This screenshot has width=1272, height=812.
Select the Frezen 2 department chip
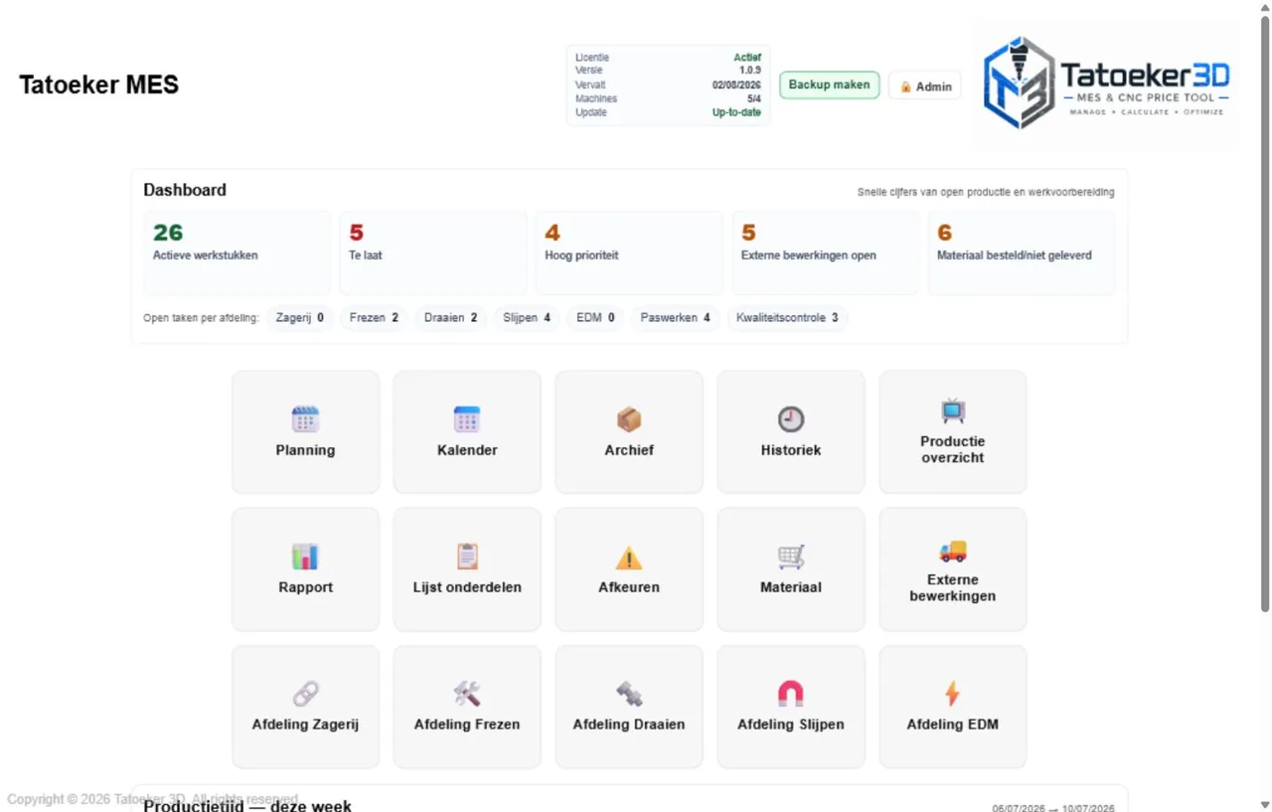coord(374,318)
